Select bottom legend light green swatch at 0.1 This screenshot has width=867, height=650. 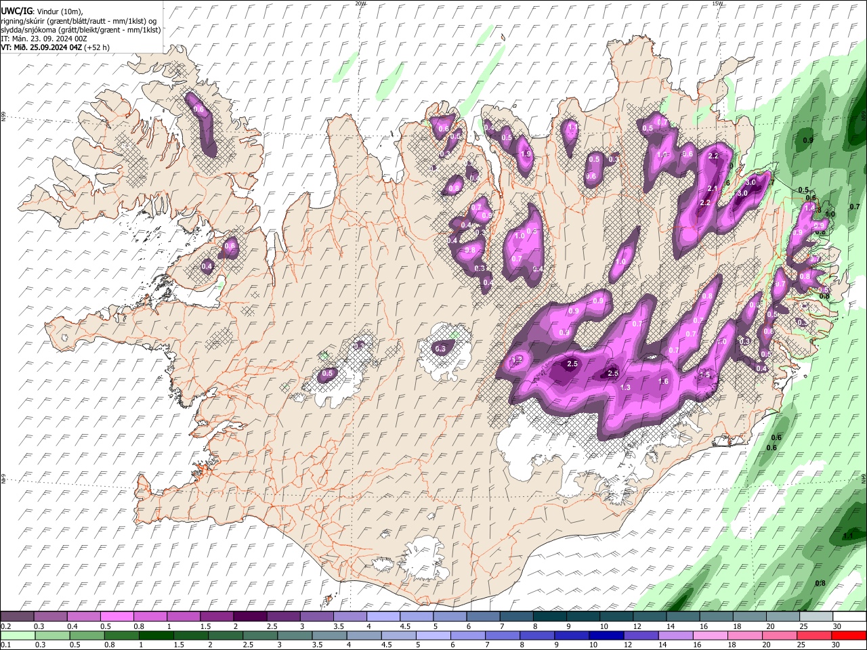coord(18,636)
